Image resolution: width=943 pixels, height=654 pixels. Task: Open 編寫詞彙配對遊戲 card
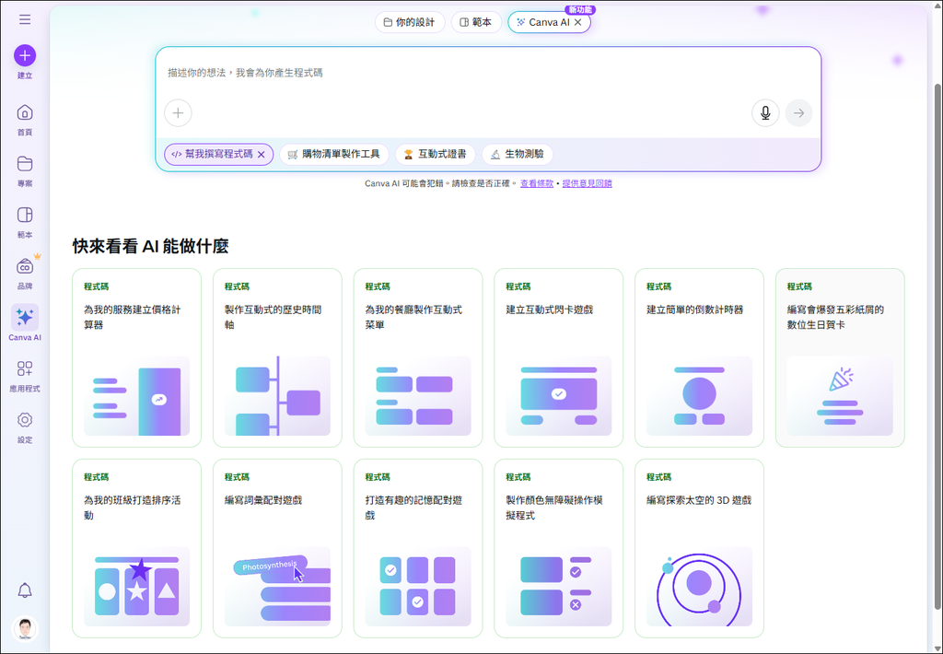pyautogui.click(x=277, y=549)
